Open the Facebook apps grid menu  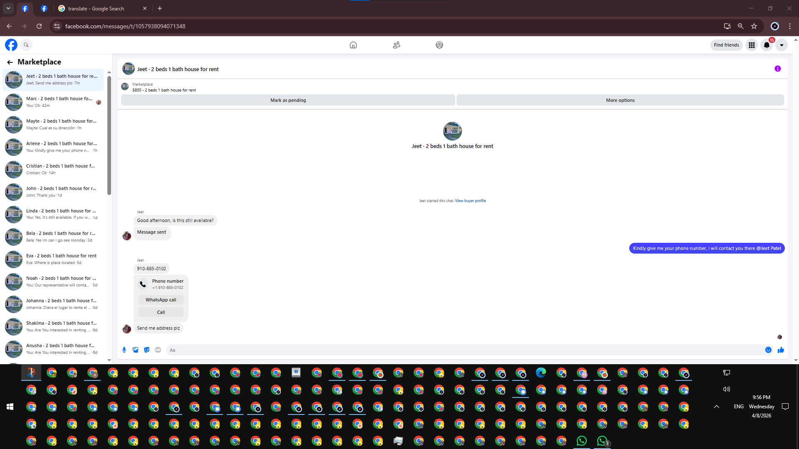[752, 45]
